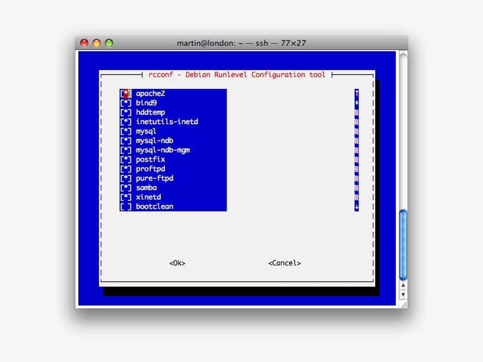This screenshot has height=362, width=483.
Task: Click the rcconf list up arrow
Action: (357, 93)
